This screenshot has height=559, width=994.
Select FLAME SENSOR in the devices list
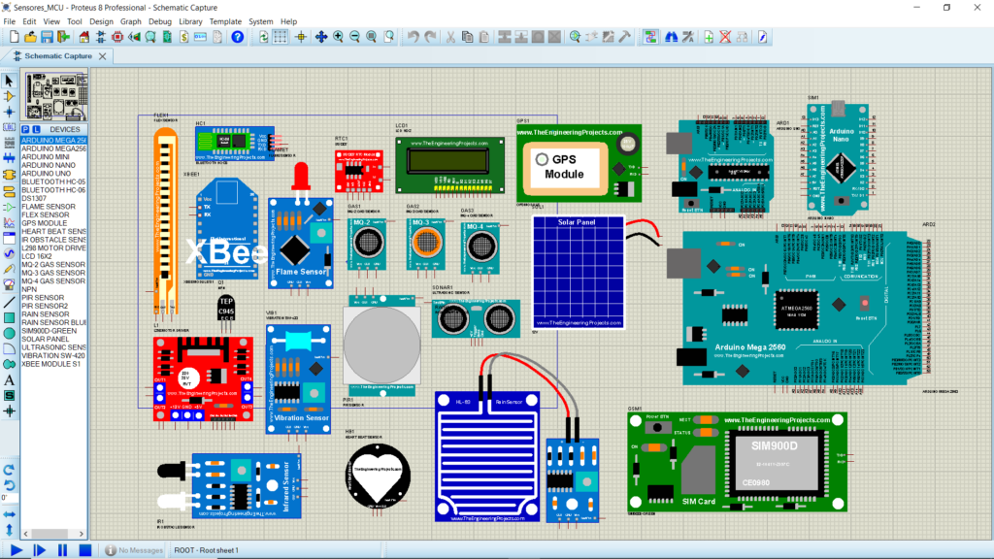coord(49,207)
